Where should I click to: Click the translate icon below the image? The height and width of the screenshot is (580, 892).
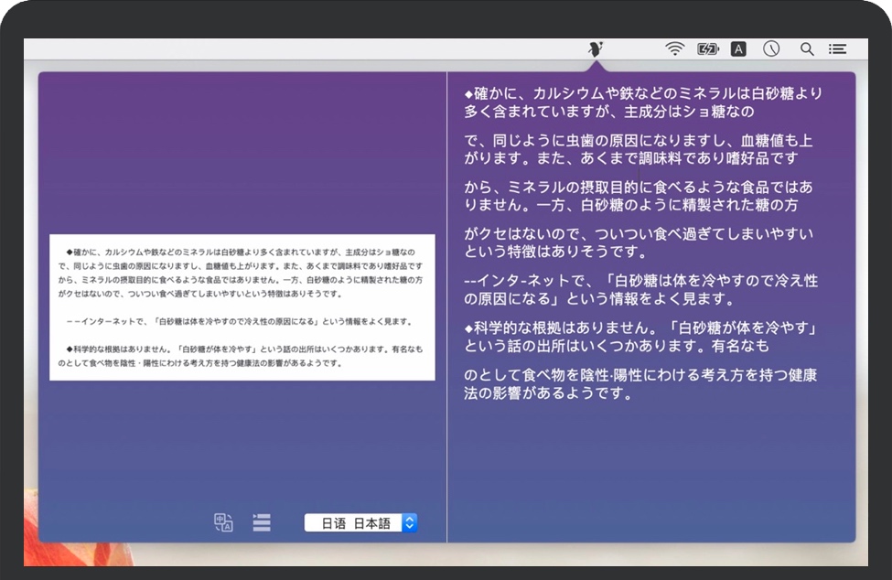[223, 522]
